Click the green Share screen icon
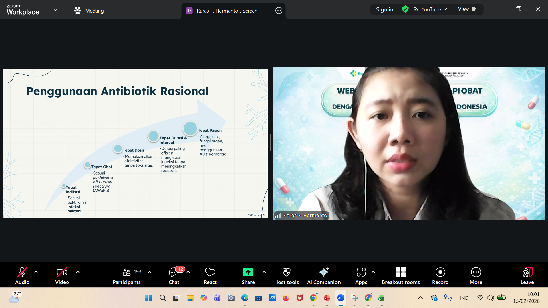Viewport: 548px width, 308px height. (248, 272)
